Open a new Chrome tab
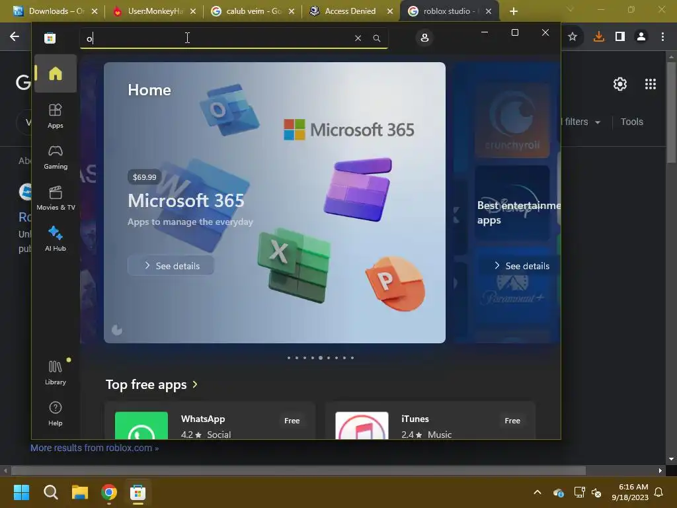The image size is (677, 508). (x=513, y=11)
